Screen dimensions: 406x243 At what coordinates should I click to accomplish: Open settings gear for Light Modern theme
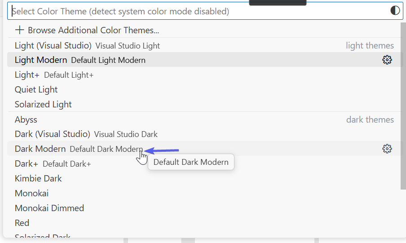point(387,60)
